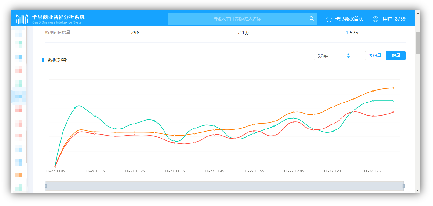Screen dimensions: 433x206
Task: Click left handle of the time range slider
Action: pyautogui.click(x=46, y=186)
